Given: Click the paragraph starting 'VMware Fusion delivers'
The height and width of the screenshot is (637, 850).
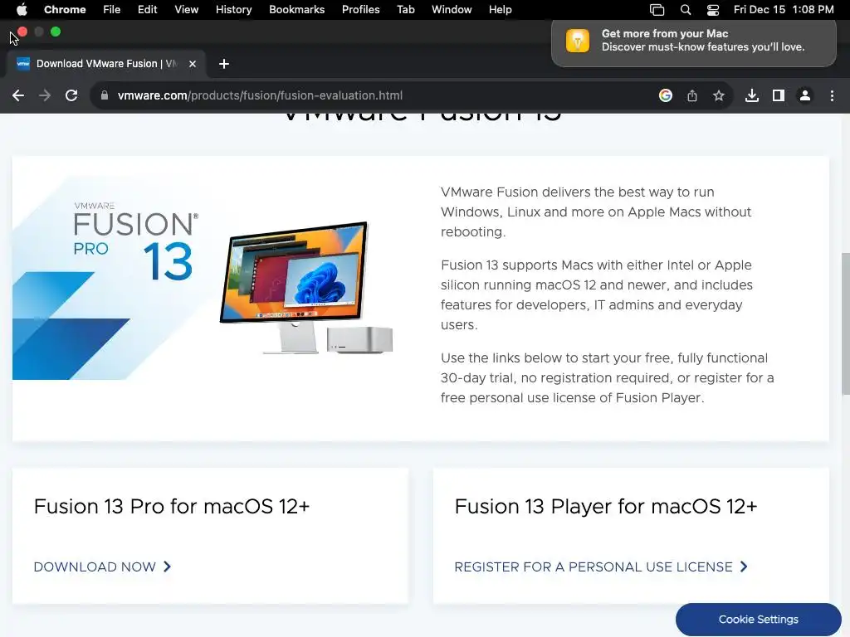Looking at the screenshot, I should (x=596, y=212).
